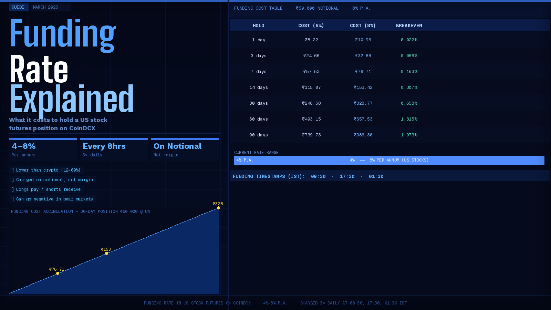Tick the box beside Can go negative
Image resolution: width=551 pixels, height=310 pixels.
[x=13, y=199]
